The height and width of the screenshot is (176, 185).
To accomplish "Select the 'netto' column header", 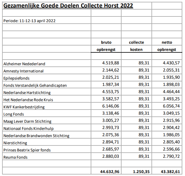I will click(167, 42).
